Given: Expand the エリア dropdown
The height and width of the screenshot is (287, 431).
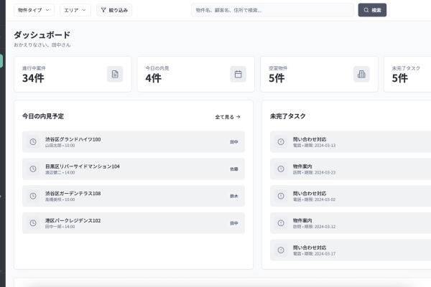Looking at the screenshot, I should 75,10.
